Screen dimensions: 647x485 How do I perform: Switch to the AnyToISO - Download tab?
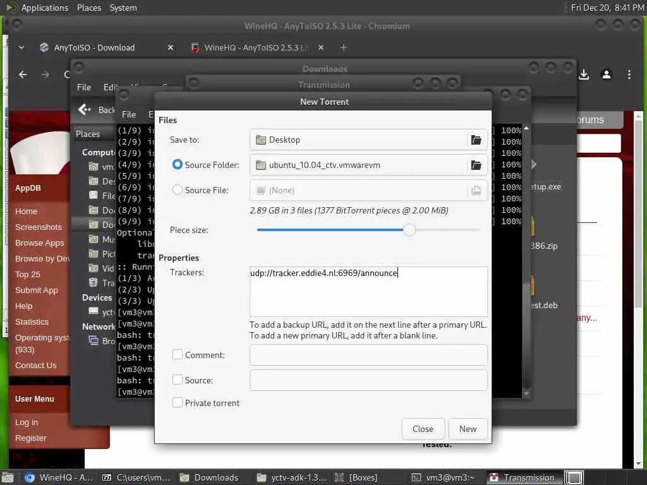tap(94, 47)
